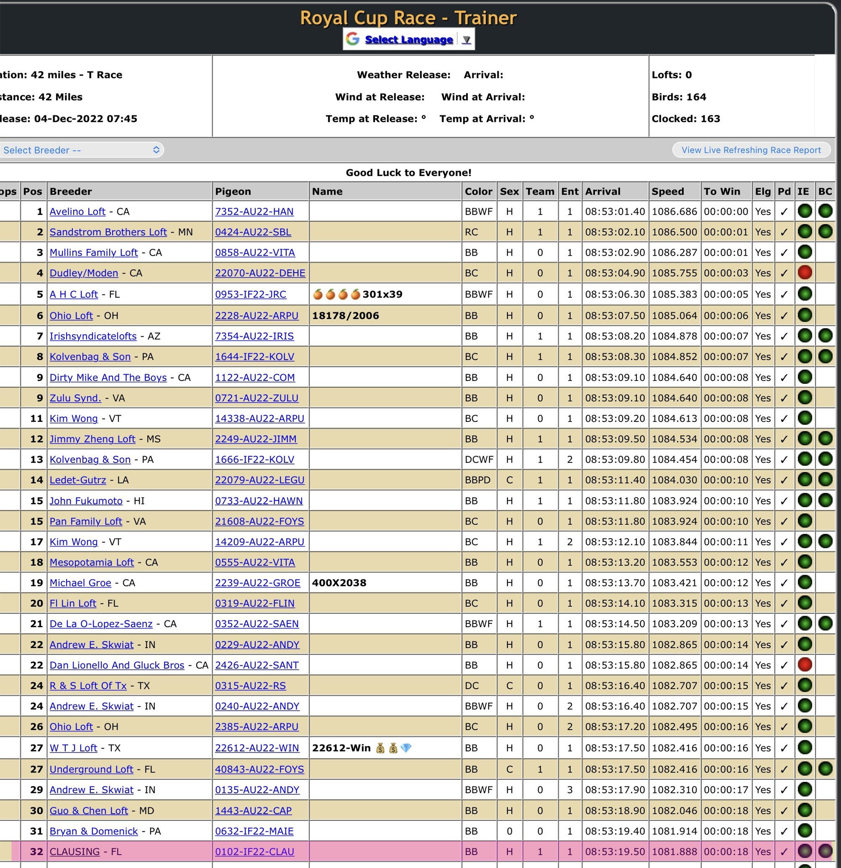This screenshot has width=841, height=868.
Task: Open pigeon 0632-IF22-MAIE link
Action: point(254,831)
